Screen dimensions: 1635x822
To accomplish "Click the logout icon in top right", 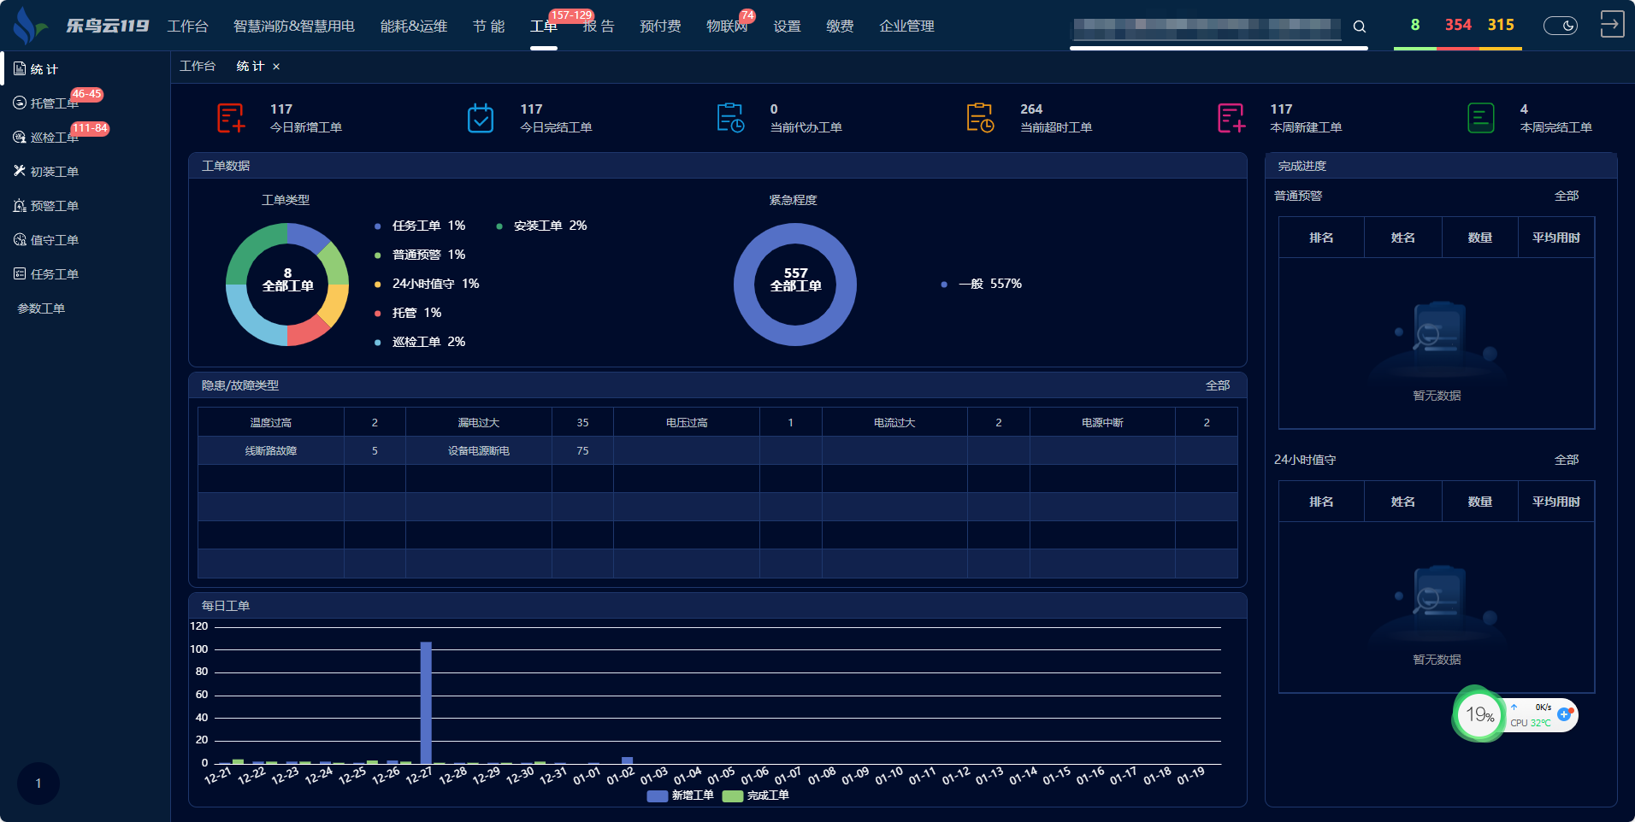I will pyautogui.click(x=1611, y=24).
